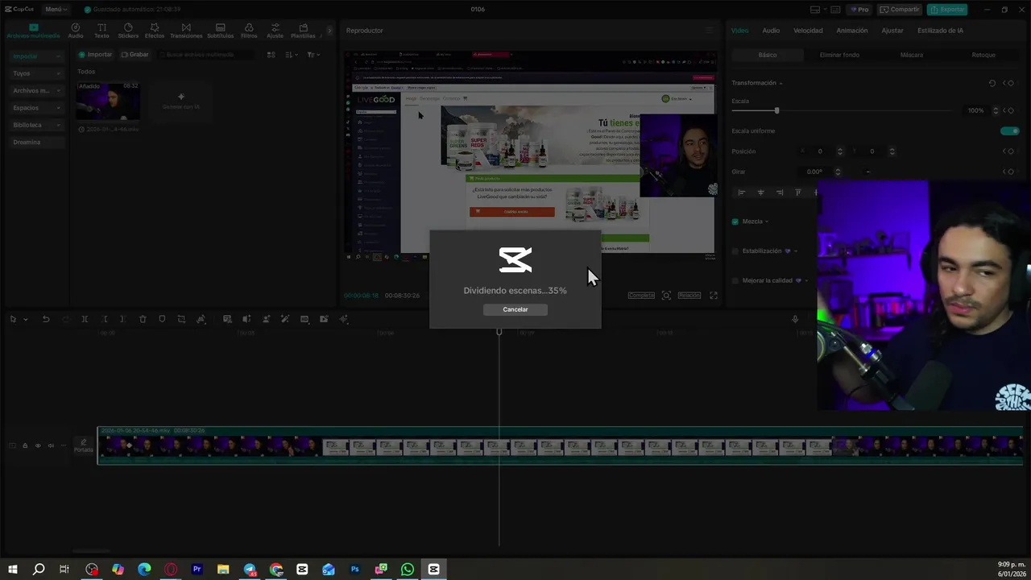The height and width of the screenshot is (580, 1031).
Task: Select the Eliminar fondo subtab
Action: tap(839, 55)
